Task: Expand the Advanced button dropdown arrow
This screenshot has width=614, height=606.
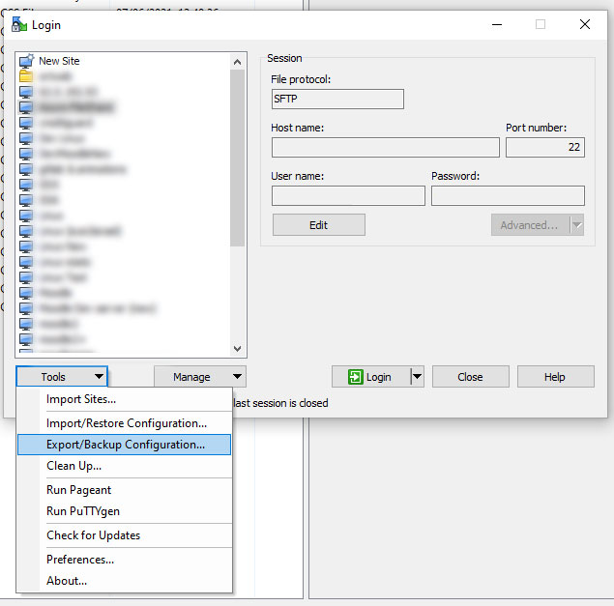Action: [x=576, y=225]
